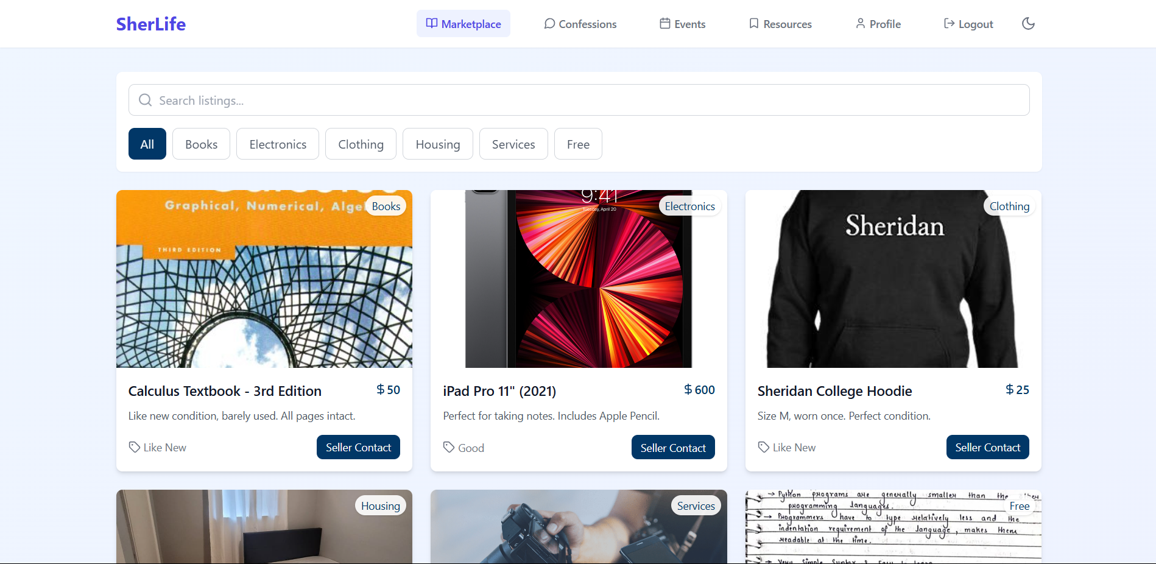Click the Resources bookmark icon
1156x564 pixels.
754,23
